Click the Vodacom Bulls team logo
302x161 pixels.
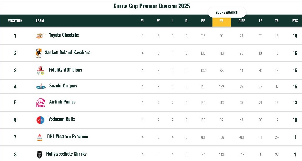pyautogui.click(x=40, y=120)
